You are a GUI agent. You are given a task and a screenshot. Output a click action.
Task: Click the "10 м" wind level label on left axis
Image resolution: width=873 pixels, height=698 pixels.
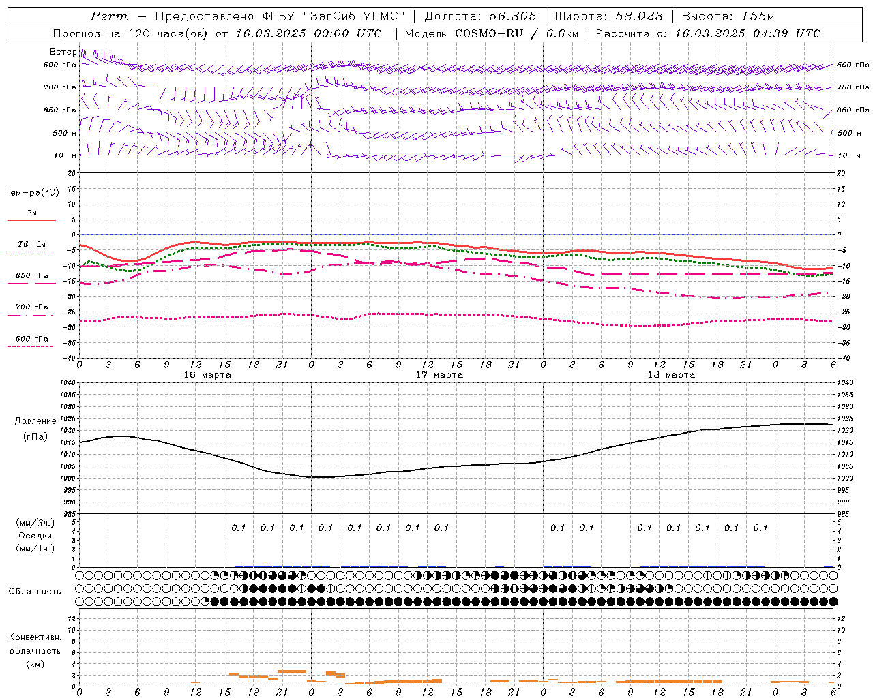click(x=65, y=155)
